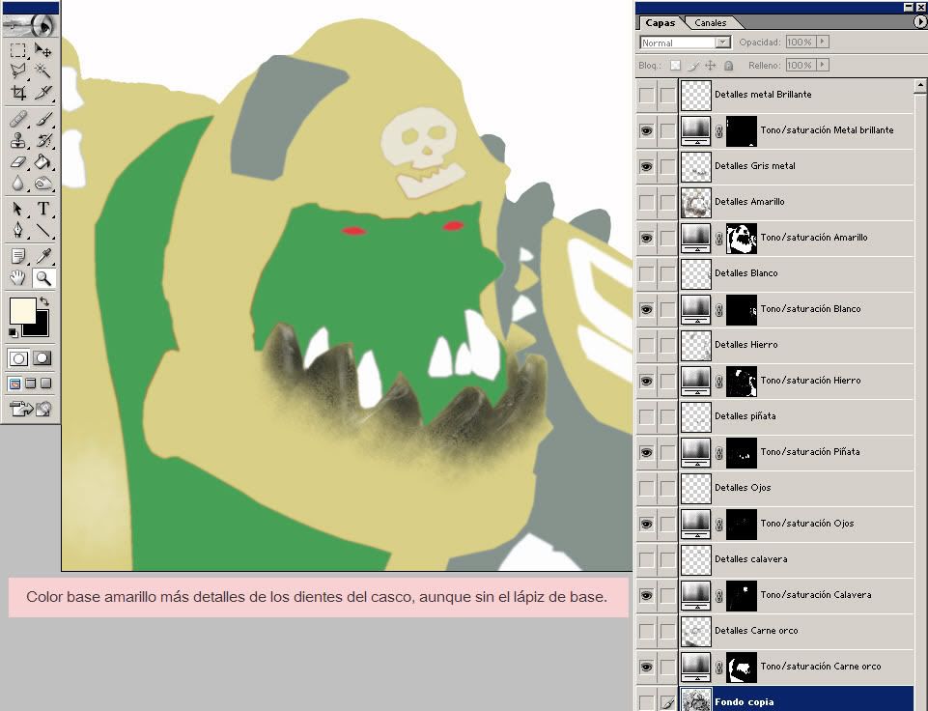Switch to Standard Screen mode
This screenshot has height=711, width=928.
(14, 384)
